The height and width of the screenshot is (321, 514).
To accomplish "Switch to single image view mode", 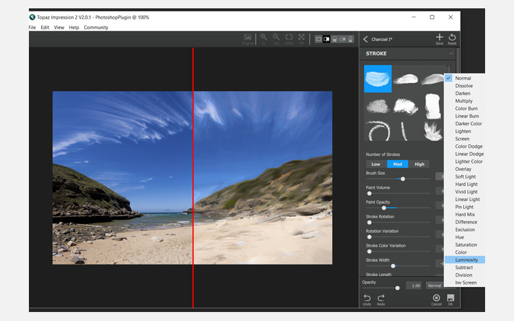I will point(318,39).
